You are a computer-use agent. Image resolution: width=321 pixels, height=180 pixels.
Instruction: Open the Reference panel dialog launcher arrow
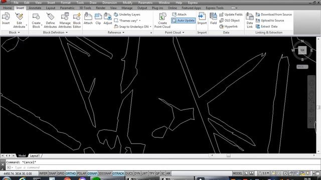[x=151, y=32]
